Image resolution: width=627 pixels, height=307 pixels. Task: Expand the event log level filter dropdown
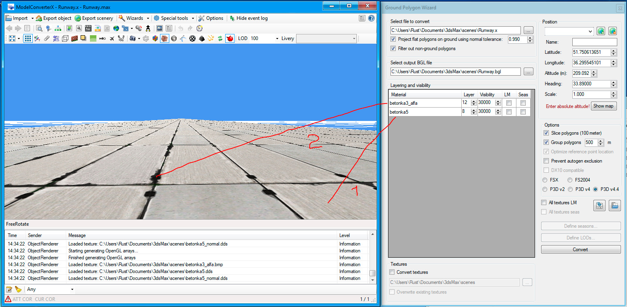(x=72, y=289)
